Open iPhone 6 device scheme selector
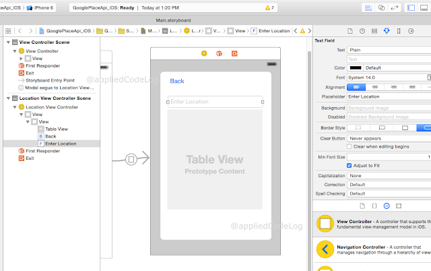 pyautogui.click(x=40, y=7)
